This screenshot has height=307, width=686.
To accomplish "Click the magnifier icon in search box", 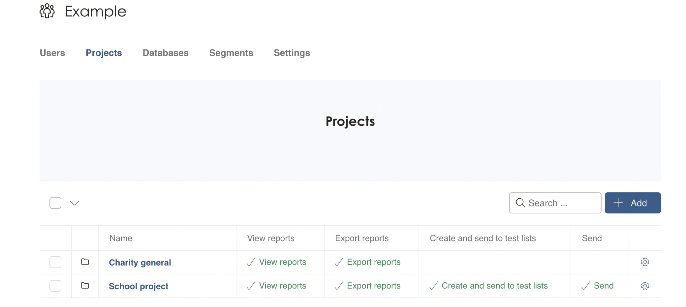I will coord(520,203).
